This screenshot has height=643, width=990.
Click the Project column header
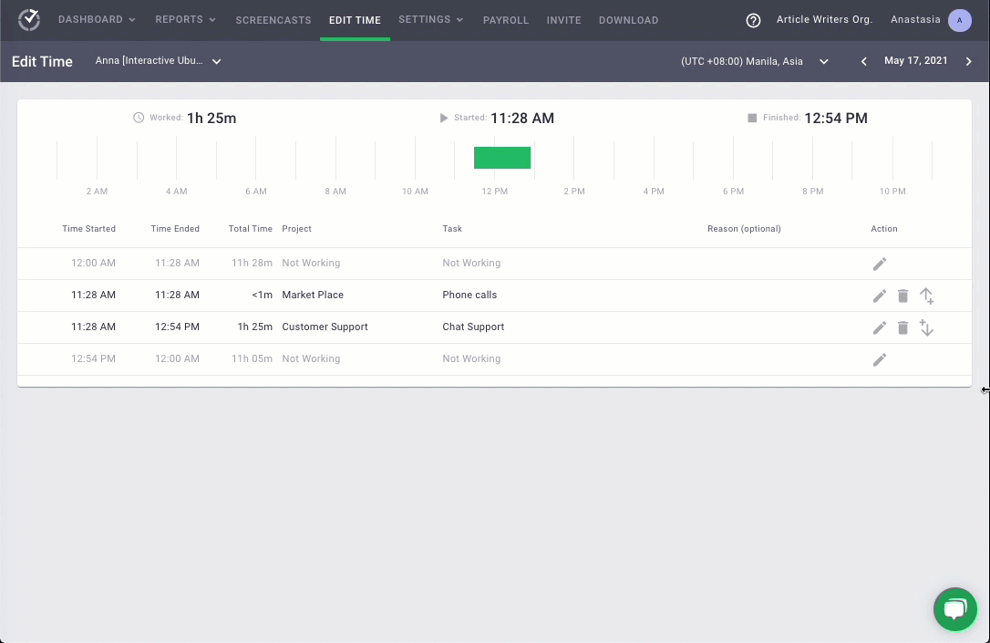pyautogui.click(x=297, y=229)
